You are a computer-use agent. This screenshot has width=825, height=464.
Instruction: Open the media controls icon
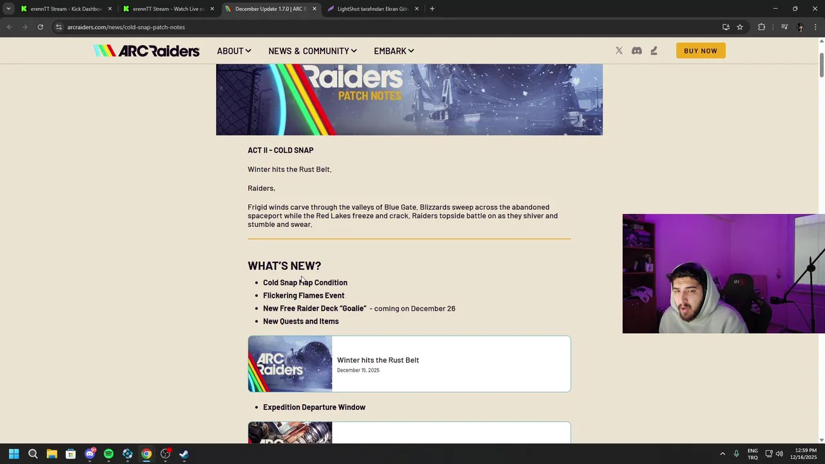point(784,27)
